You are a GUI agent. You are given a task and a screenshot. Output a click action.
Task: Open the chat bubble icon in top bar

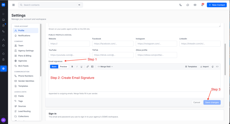(x=188, y=5)
